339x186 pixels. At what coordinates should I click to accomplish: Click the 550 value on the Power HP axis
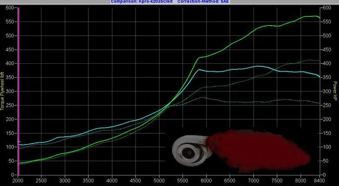pyautogui.click(x=328, y=22)
